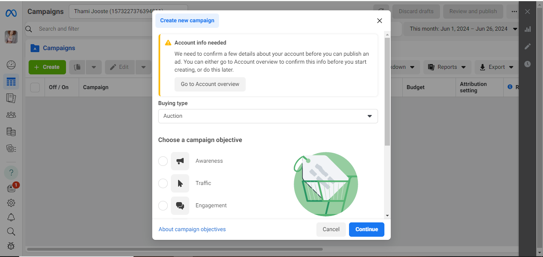Toggle the select-all campaigns checkbox
The height and width of the screenshot is (257, 543).
[35, 88]
